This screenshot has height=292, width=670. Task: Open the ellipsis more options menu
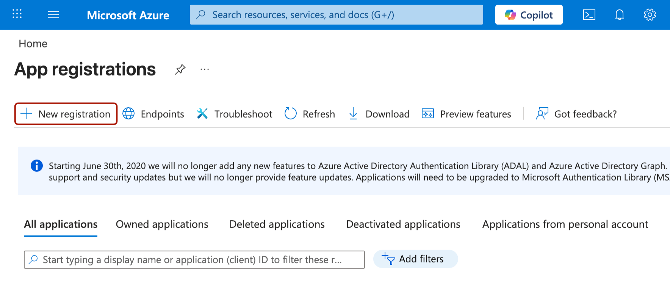[205, 69]
